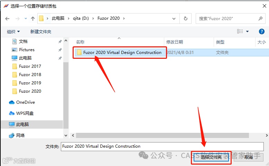Click pin icon beside 文档
Screen dimensions: 269x166
click(x=60, y=41)
